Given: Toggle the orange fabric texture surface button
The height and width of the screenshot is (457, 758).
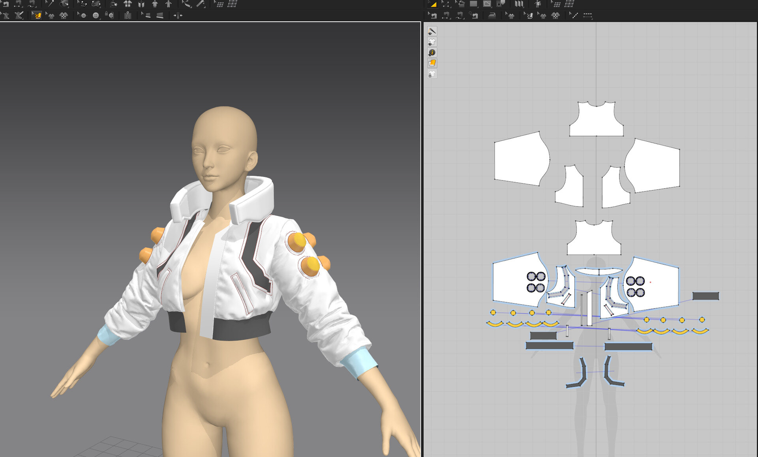Looking at the screenshot, I should (x=432, y=63).
